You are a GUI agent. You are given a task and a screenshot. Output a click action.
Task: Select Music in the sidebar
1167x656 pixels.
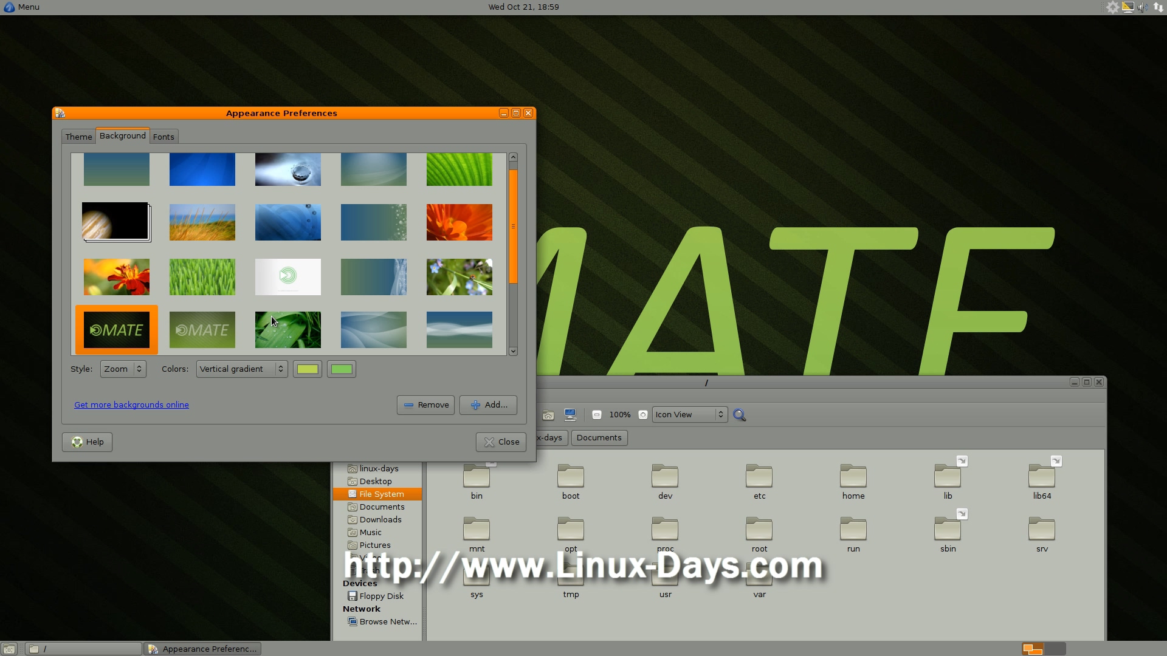click(377, 533)
